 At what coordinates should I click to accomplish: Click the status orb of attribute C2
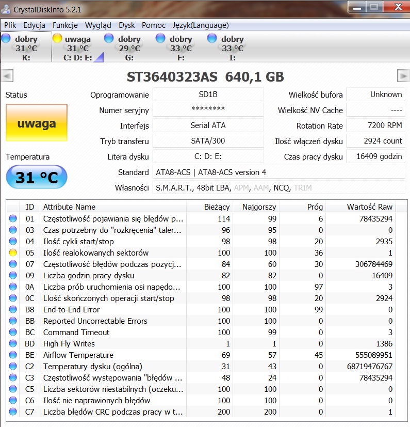pyautogui.click(x=13, y=366)
